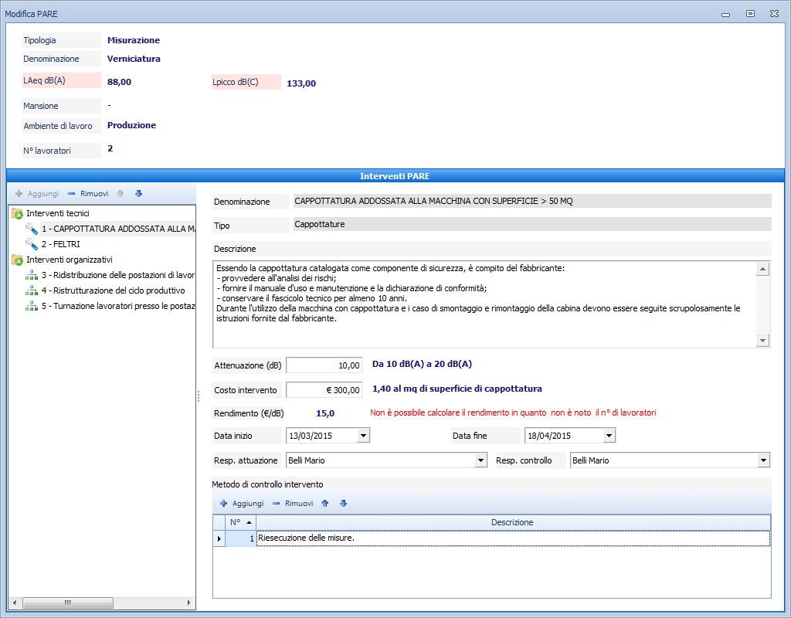Expand the Resp. controllo combo box
The width and height of the screenshot is (791, 618).
764,460
